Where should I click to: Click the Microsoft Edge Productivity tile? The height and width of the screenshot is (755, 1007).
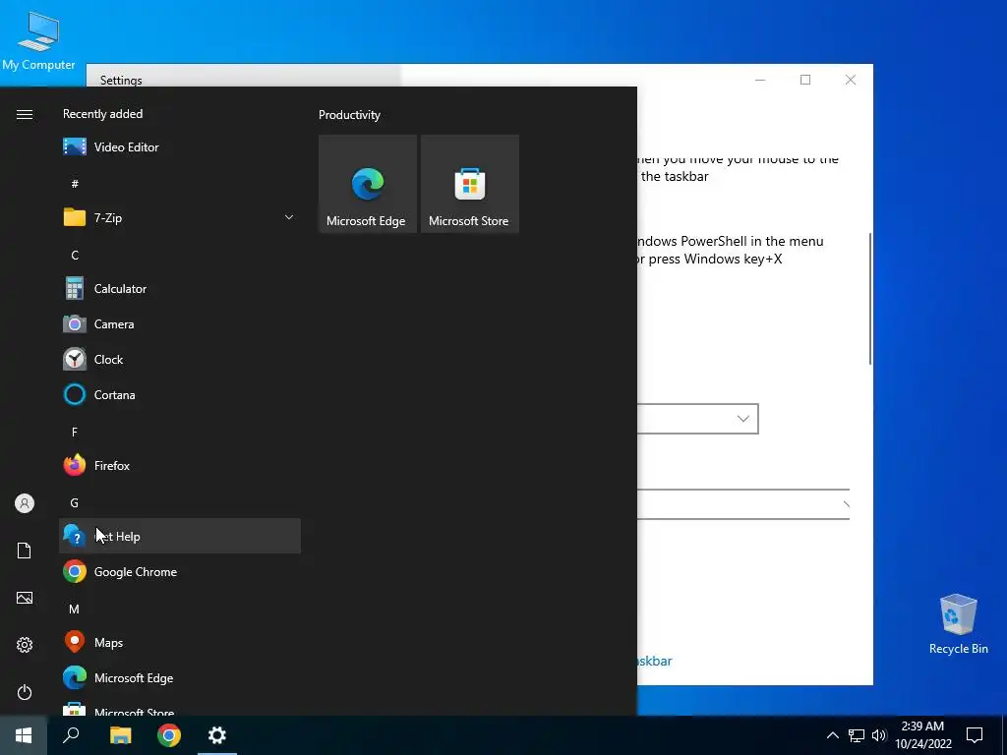click(x=368, y=184)
